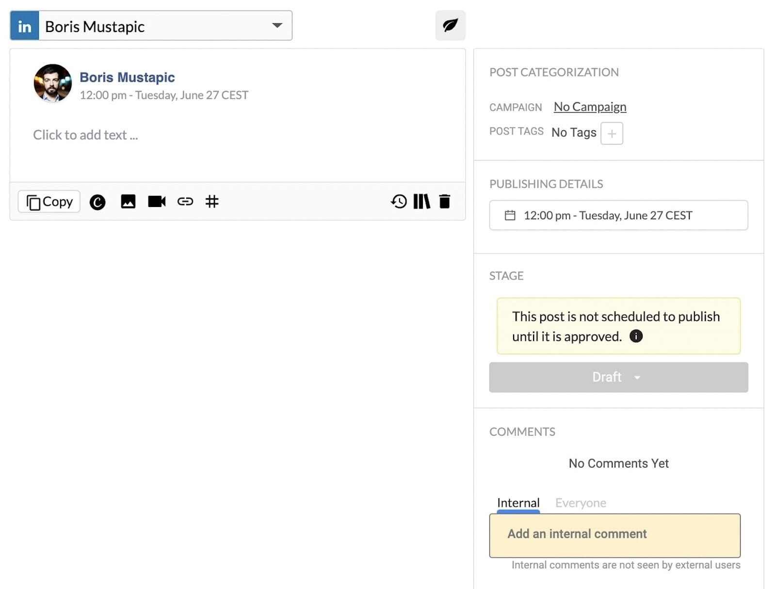The width and height of the screenshot is (776, 589).
Task: Open the content library
Action: pyautogui.click(x=421, y=202)
